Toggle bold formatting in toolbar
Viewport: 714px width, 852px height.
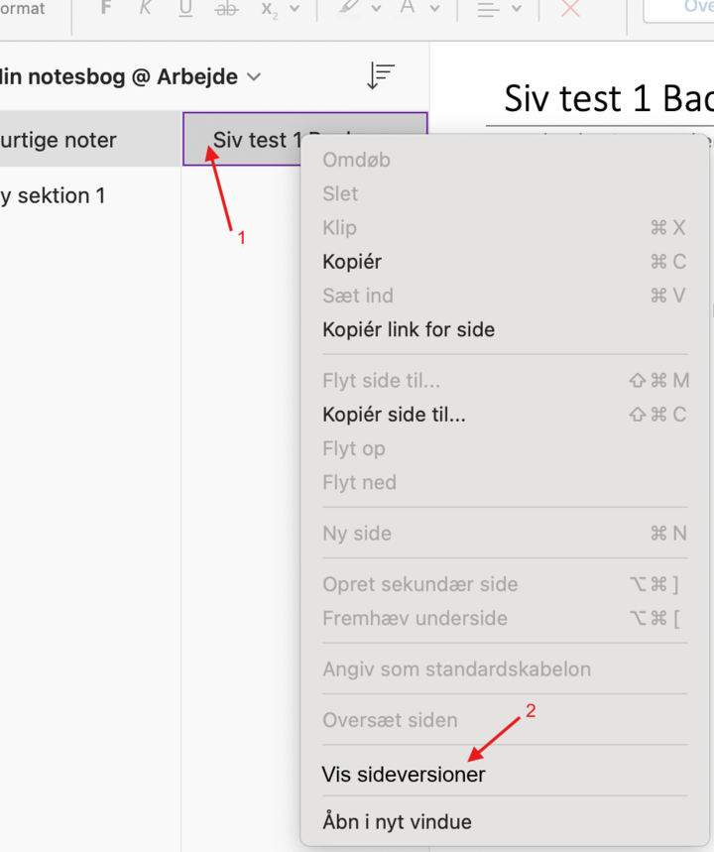tap(106, 9)
